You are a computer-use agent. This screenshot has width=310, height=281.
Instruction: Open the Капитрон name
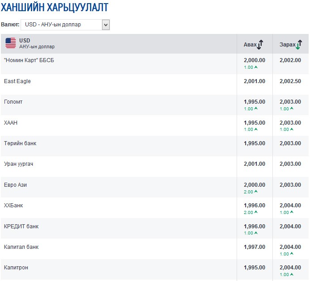[x=16, y=268]
